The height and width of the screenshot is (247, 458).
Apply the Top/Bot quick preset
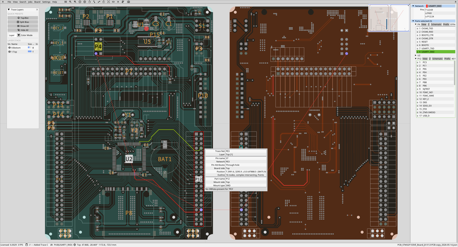pos(23,18)
